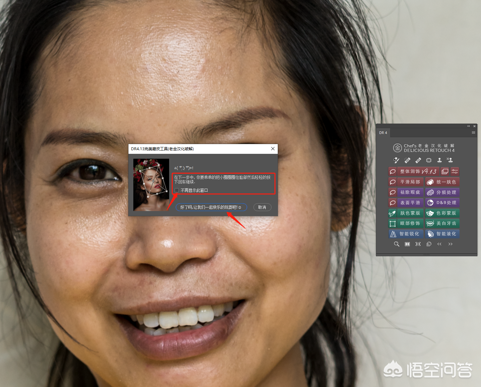This screenshot has height=387, width=481.
Task: Enable the 不再显示此窗口 checkbox
Action: (177, 190)
